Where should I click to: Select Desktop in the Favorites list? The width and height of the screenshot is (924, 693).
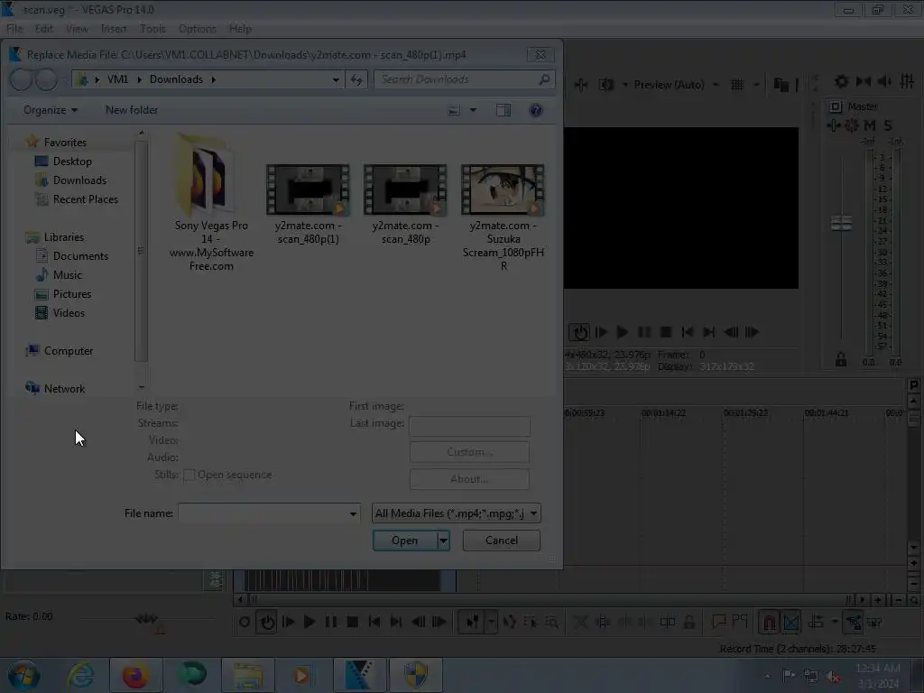click(x=72, y=162)
